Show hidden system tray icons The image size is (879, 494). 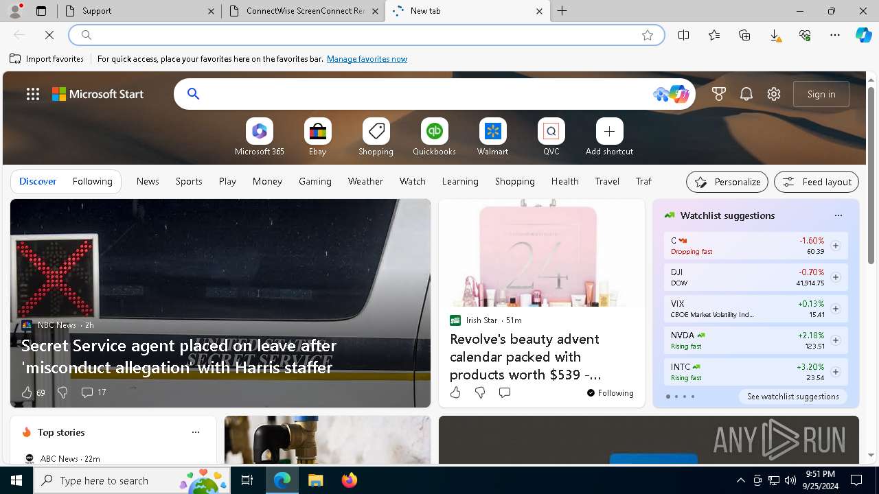click(740, 480)
